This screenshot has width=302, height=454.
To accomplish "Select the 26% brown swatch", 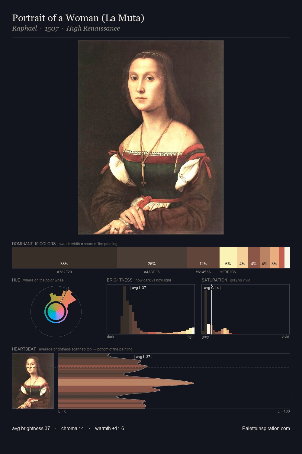I will (152, 258).
